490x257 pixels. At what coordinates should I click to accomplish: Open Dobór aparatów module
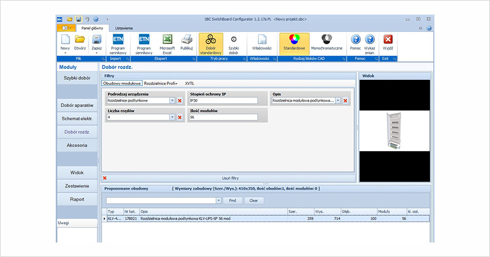pos(77,105)
